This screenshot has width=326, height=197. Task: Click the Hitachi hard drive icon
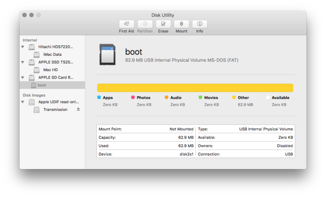coord(32,47)
